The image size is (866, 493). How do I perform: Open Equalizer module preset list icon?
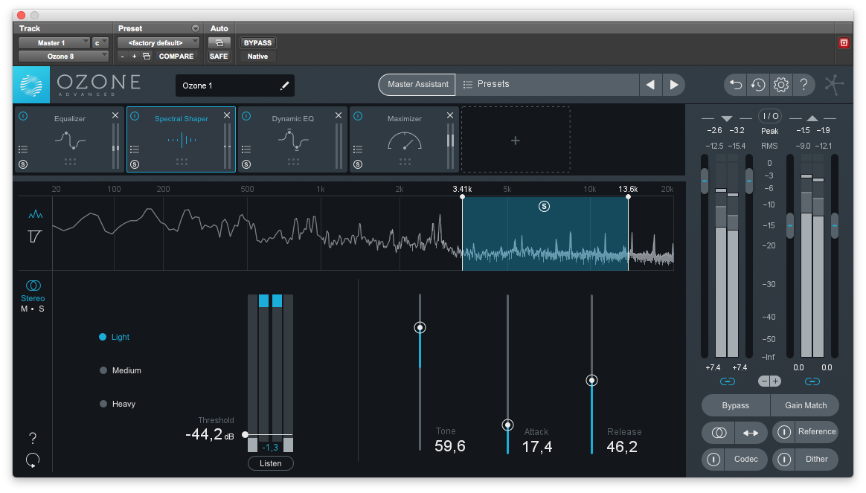click(x=23, y=149)
